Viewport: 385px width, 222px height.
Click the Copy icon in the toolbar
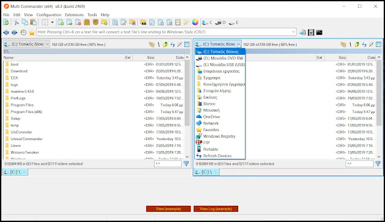[25, 22]
